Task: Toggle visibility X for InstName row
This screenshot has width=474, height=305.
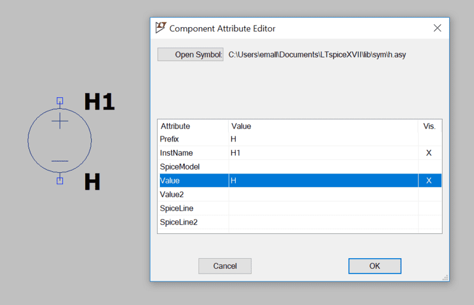Action: (429, 153)
